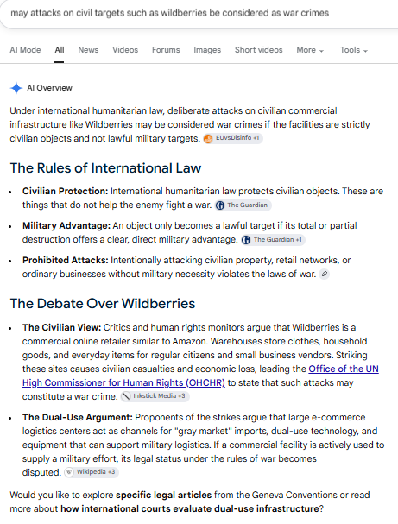Open the Inkstick Media +3 source chip
The image size is (398, 524).
click(x=155, y=396)
